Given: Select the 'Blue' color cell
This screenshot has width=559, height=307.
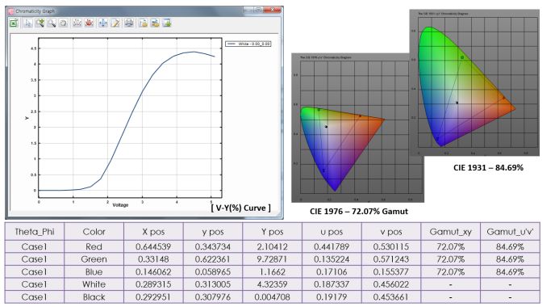Looking at the screenshot, I should coord(94,272).
